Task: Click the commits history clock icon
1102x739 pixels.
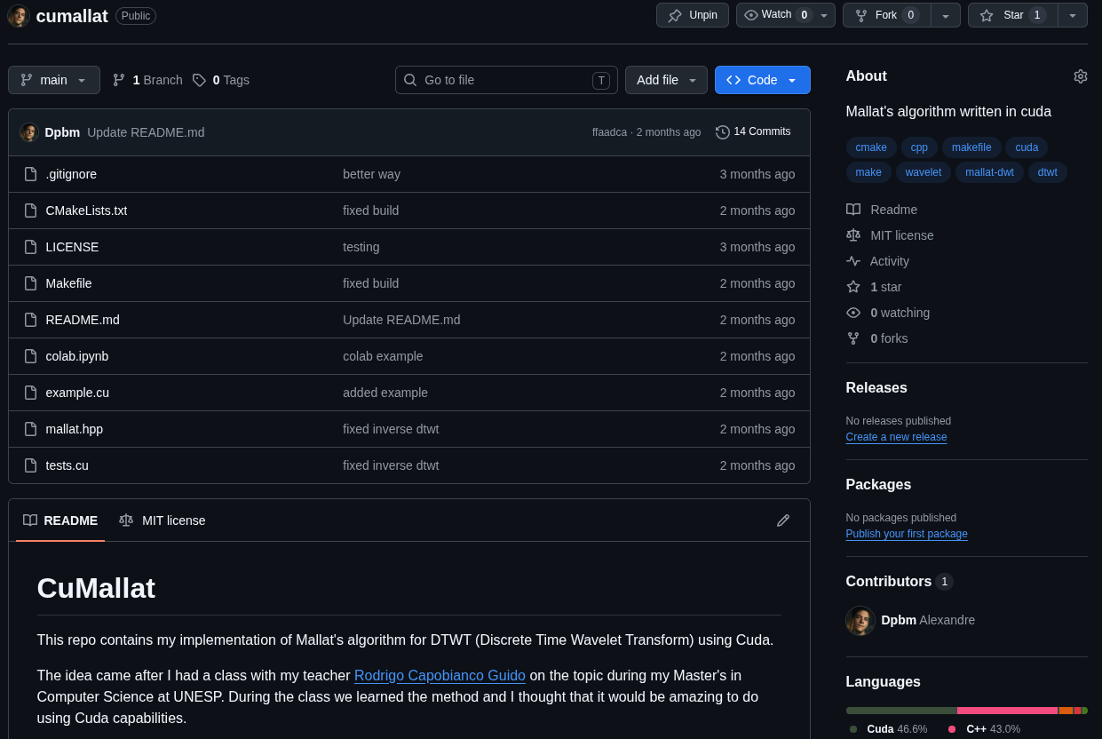Action: pyautogui.click(x=722, y=131)
